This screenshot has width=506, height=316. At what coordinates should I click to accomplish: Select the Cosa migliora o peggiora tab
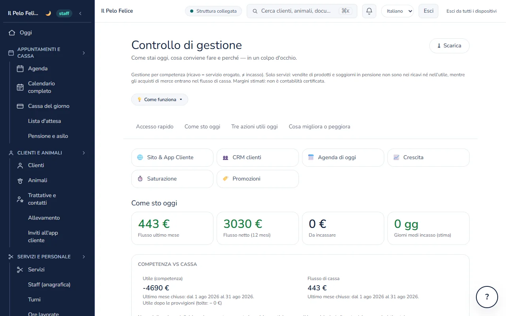pos(319,127)
